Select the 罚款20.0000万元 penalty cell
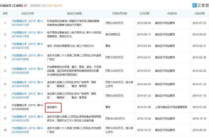Image resolution: width=209 pixels, height=137 pixels. point(115,118)
